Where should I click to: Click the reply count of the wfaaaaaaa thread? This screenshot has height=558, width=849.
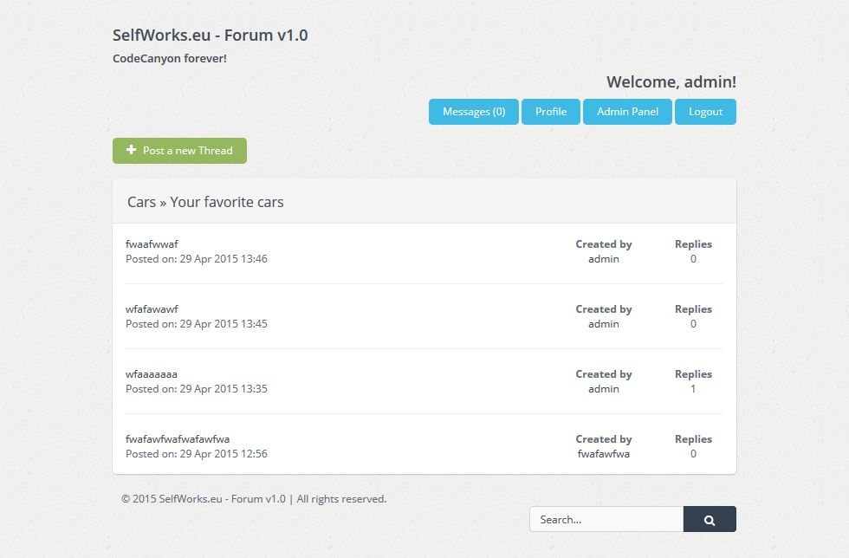[693, 389]
